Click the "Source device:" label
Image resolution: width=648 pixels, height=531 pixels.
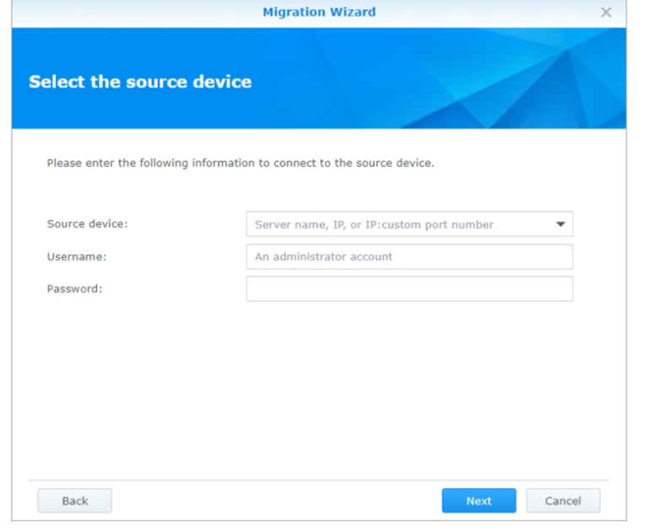pos(88,224)
